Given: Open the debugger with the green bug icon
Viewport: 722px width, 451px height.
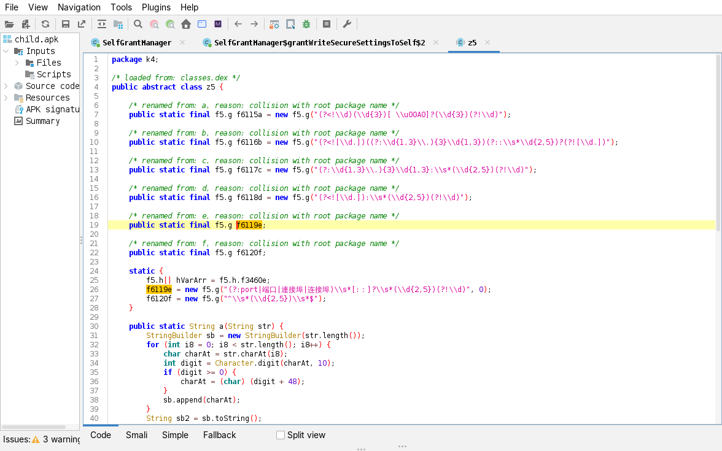Looking at the screenshot, I should pyautogui.click(x=306, y=24).
